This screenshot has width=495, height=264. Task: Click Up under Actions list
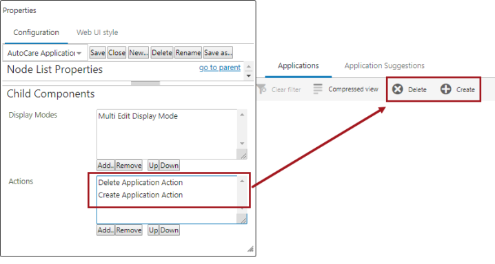(154, 230)
